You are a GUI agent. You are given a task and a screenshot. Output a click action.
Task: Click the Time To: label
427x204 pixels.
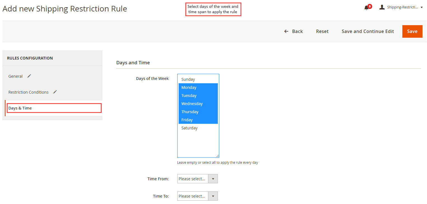click(161, 196)
